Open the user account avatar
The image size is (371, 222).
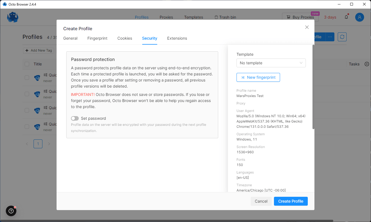360,17
